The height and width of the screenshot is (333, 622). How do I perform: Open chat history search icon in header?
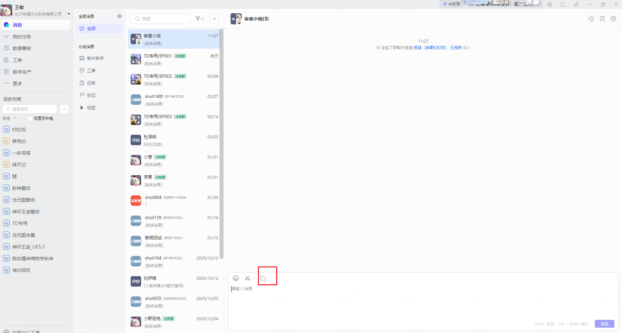pyautogui.click(x=602, y=19)
